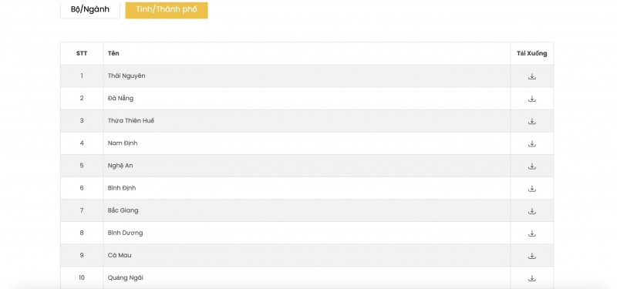Click the Thái Nguyên row name

tap(126, 76)
